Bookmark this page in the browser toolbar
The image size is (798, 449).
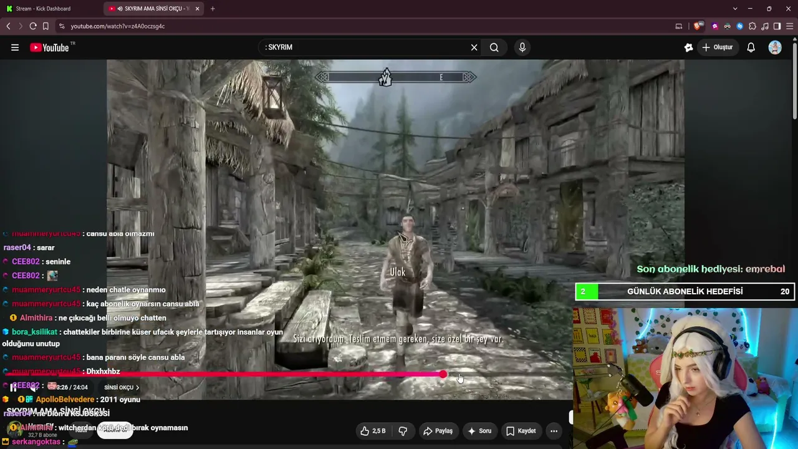(46, 26)
